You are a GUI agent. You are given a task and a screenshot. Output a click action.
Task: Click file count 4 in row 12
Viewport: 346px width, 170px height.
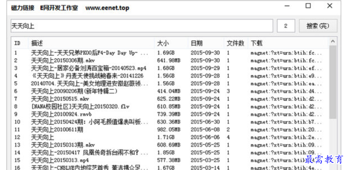(228, 137)
